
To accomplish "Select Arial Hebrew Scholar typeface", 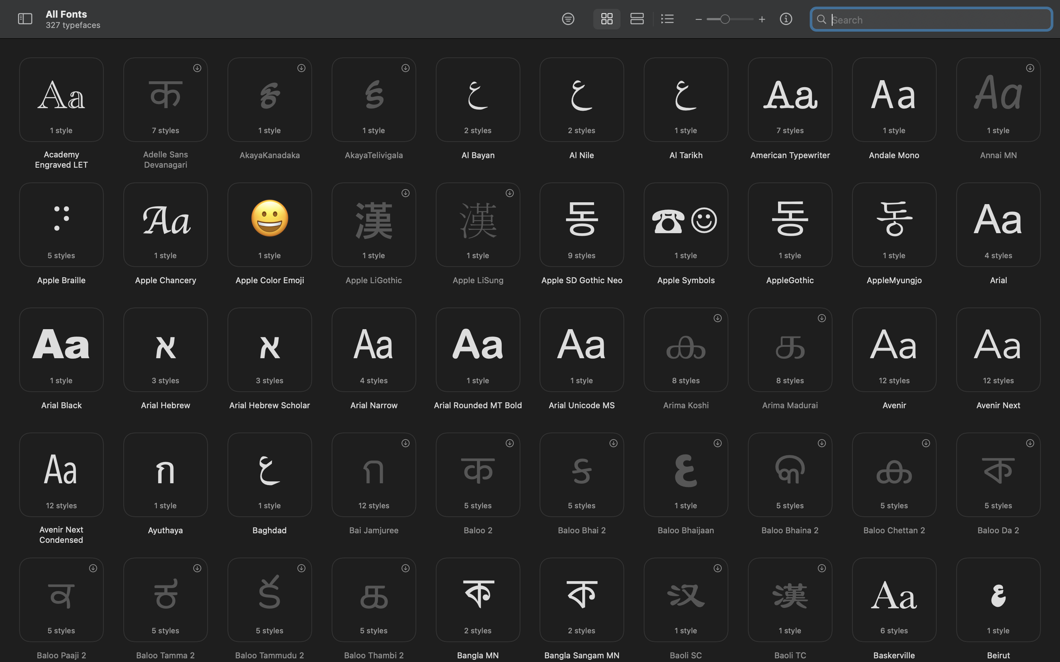I will click(270, 350).
